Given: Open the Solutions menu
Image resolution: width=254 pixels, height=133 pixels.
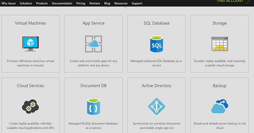Looking at the screenshot, I should pyautogui.click(x=26, y=3).
